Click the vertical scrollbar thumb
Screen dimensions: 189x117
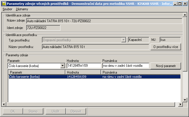(x=185, y=44)
